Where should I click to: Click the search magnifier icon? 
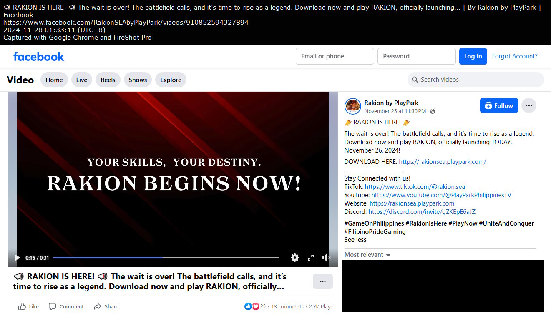[415, 80]
